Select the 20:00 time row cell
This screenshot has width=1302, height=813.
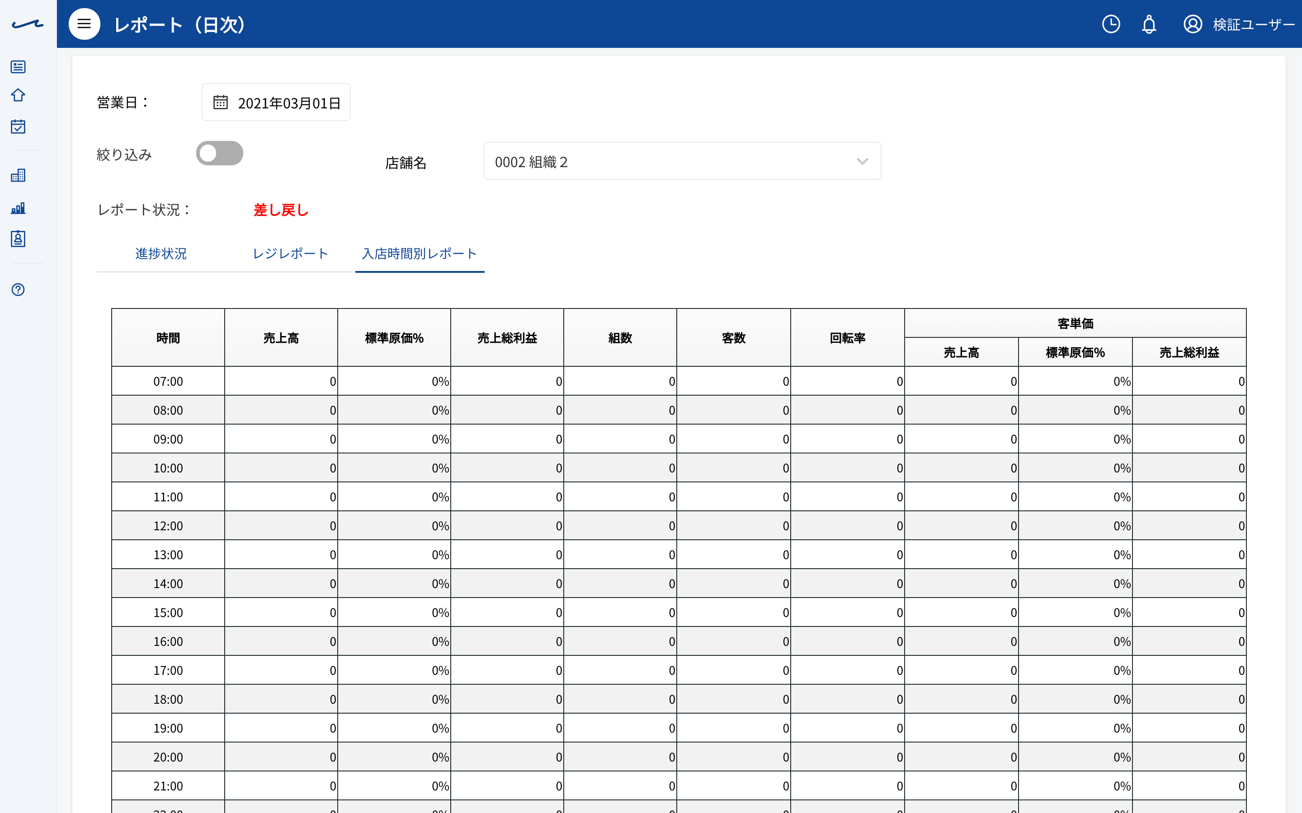coord(168,757)
